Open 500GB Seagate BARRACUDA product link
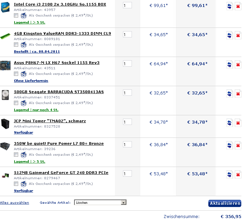Viewport: 244px width, 219px height. 59,92
